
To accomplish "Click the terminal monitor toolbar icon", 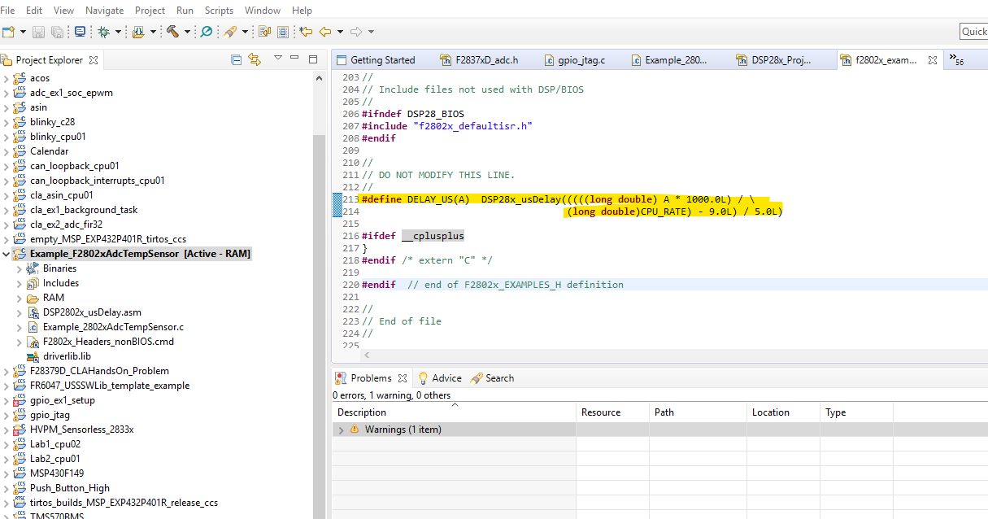I will coord(80,32).
